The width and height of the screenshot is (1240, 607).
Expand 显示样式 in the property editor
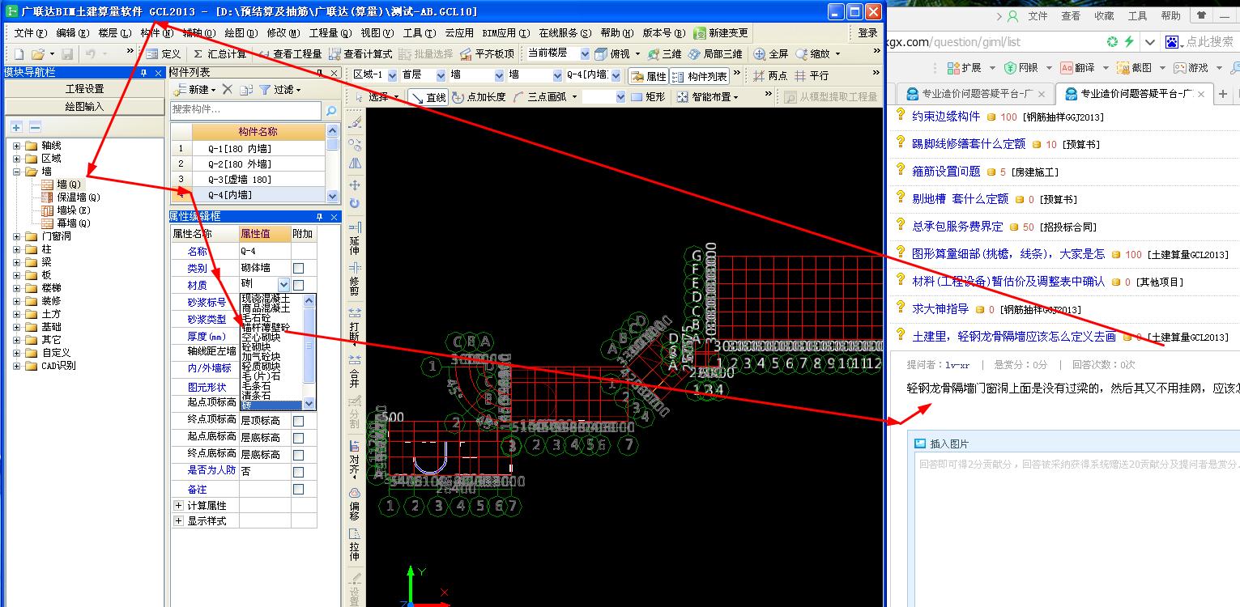point(178,520)
